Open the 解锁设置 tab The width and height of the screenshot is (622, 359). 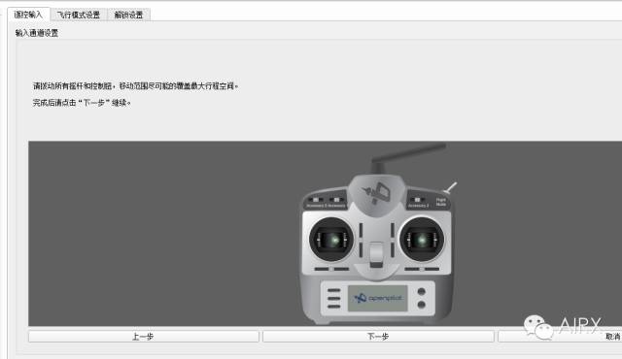click(x=128, y=16)
